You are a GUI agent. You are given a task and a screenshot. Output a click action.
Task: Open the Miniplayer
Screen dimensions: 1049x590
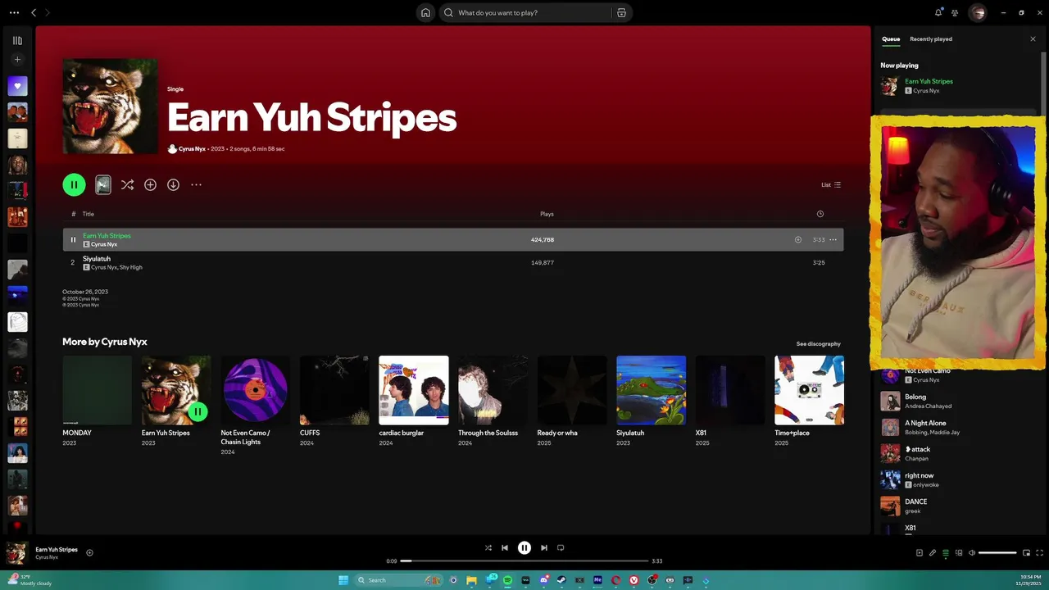pyautogui.click(x=1026, y=553)
